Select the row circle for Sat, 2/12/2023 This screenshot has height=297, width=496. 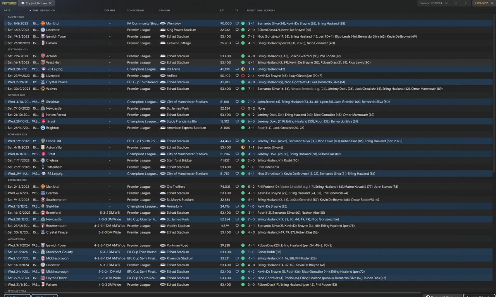(x=5, y=187)
